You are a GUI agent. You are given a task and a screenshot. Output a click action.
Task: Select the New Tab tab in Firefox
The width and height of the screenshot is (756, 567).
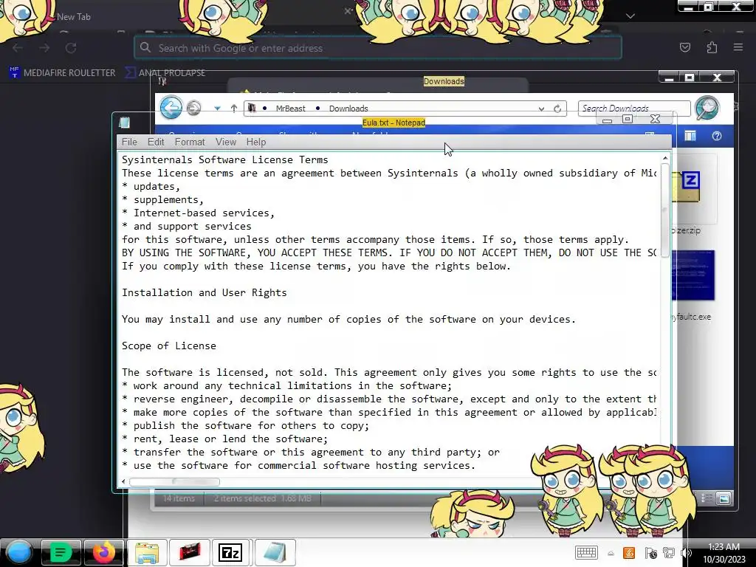point(74,16)
